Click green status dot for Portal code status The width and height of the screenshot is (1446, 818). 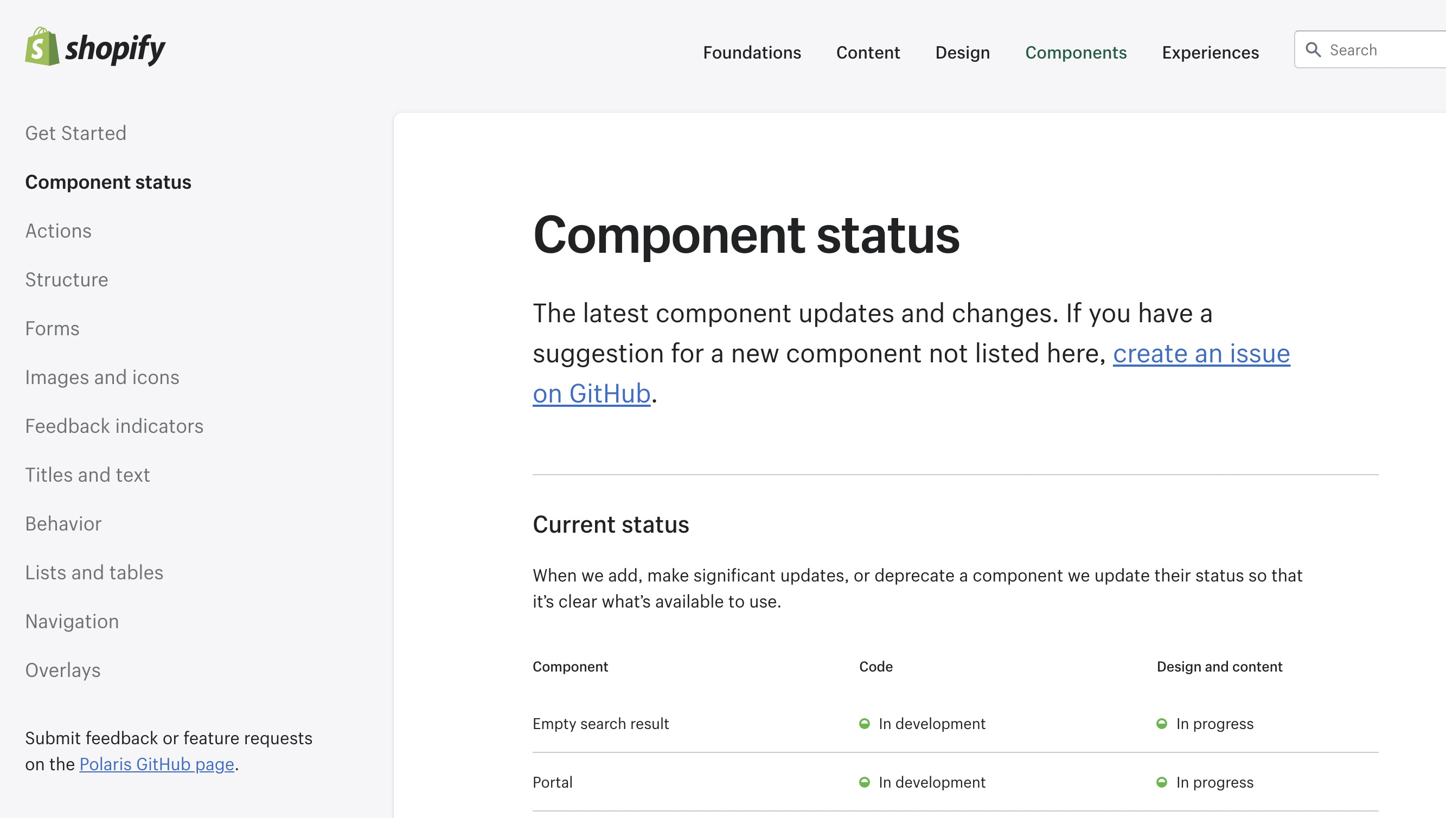click(x=864, y=782)
